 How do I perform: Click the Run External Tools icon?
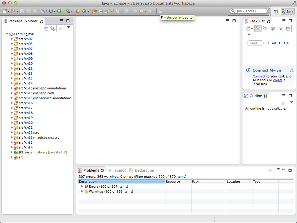68,11
